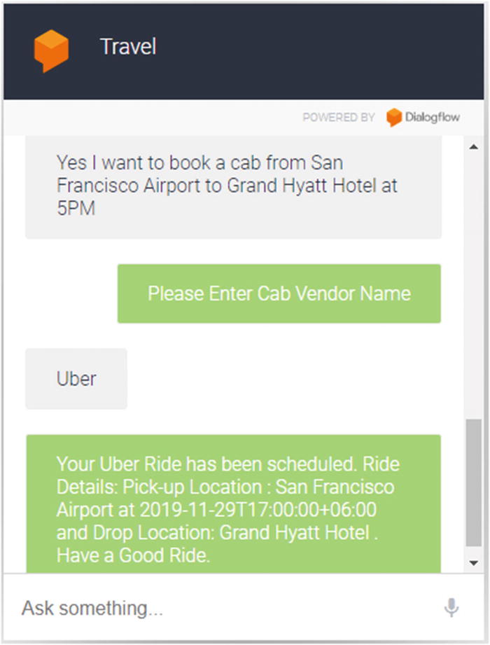
Task: Select the Please Enter Cab Vendor Name bubble
Action: pyautogui.click(x=279, y=293)
